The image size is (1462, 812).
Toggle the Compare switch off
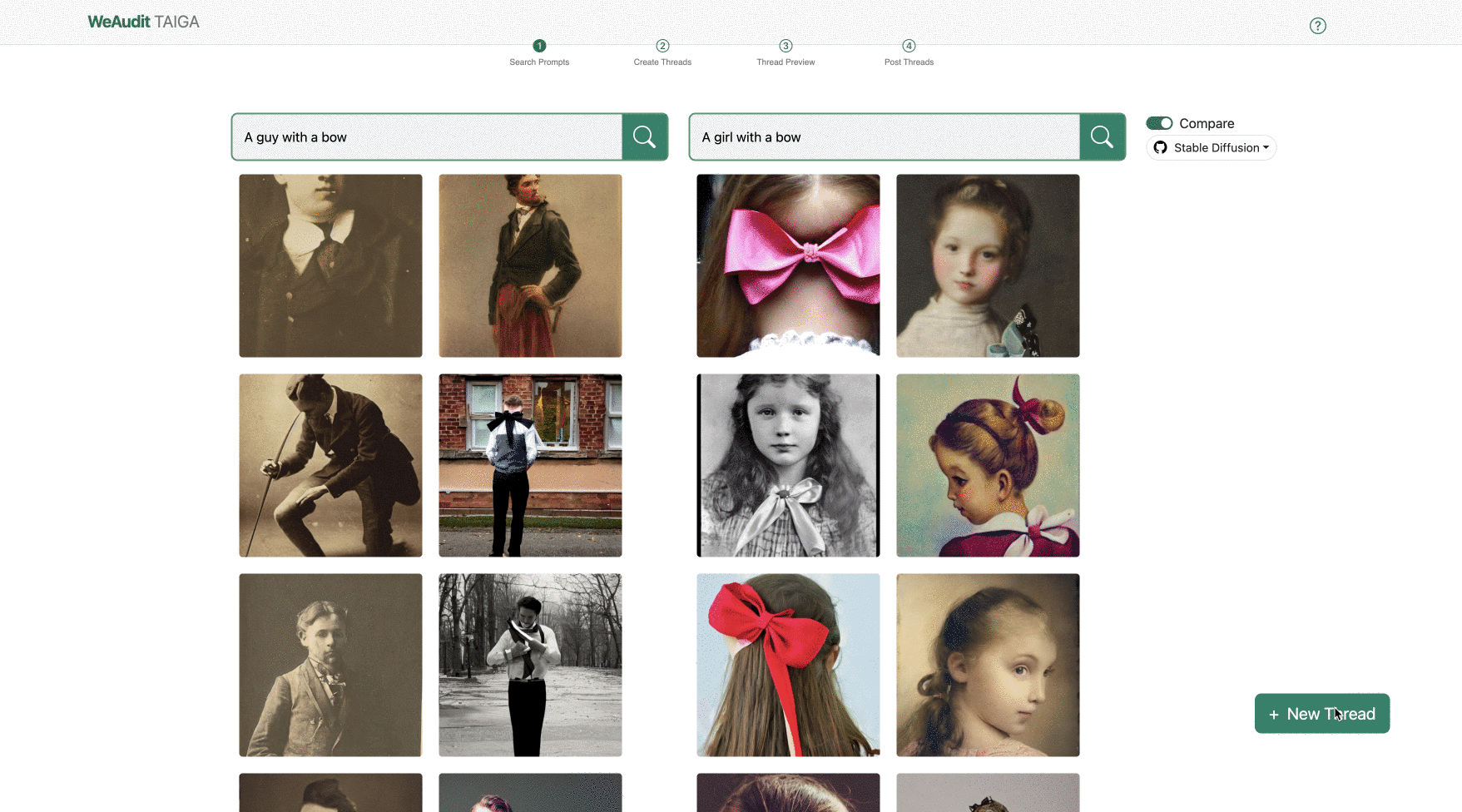tap(1159, 123)
